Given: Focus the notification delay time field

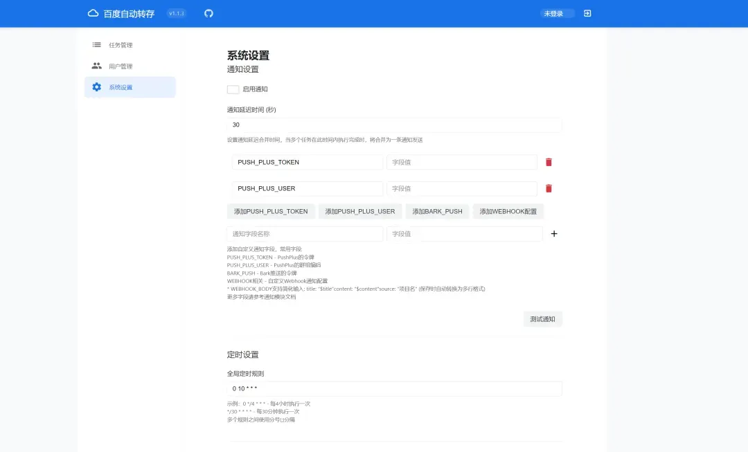Looking at the screenshot, I should (393, 125).
